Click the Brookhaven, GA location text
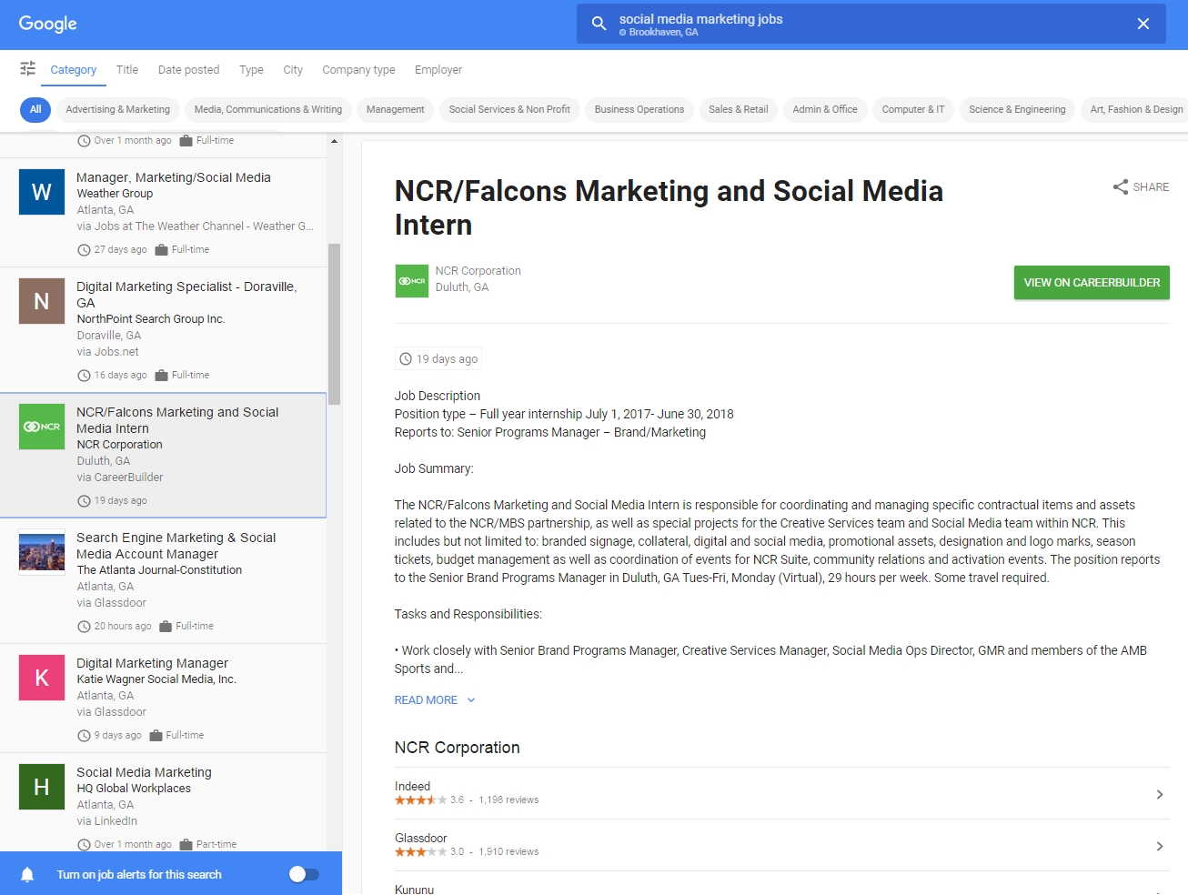 click(x=663, y=33)
